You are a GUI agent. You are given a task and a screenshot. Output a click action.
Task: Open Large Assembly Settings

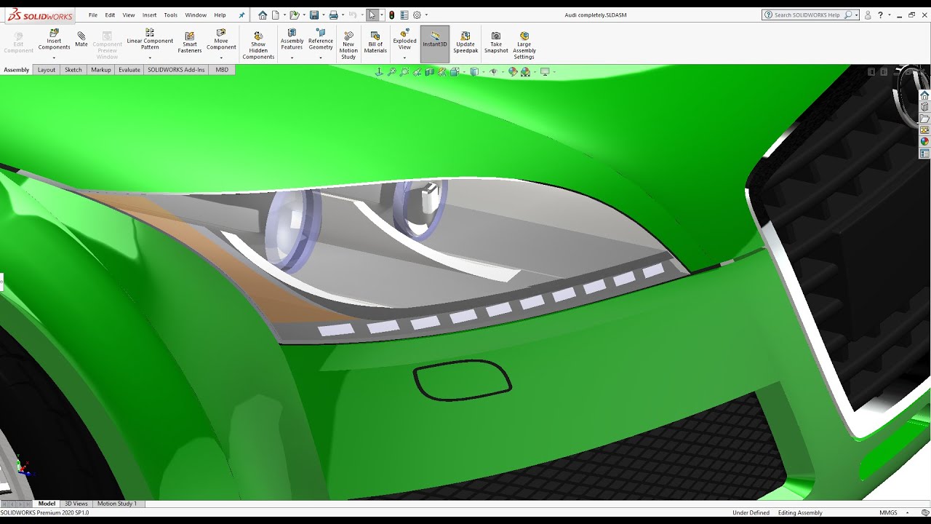(x=524, y=45)
